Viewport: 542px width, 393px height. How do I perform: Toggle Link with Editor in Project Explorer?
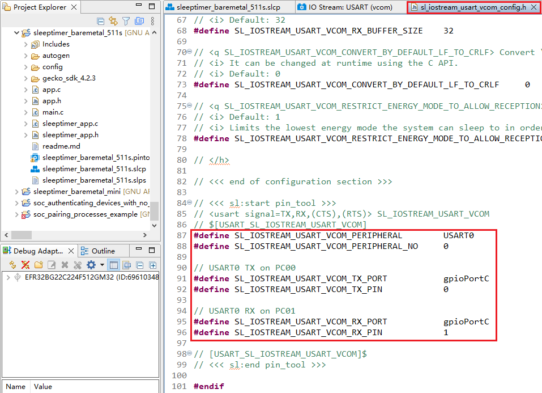click(112, 21)
